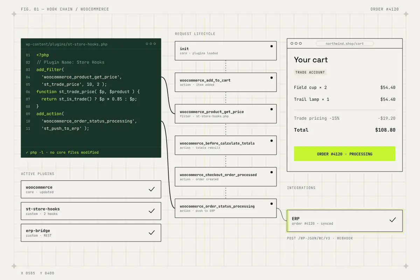The height and width of the screenshot is (280, 420).
Task: Open the st-store-hooks.php file path title
Action: [66, 44]
